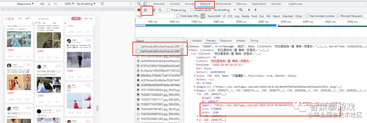The width and height of the screenshot is (367, 123).
Task: Filter requests by CSS type
Action: [230, 16]
